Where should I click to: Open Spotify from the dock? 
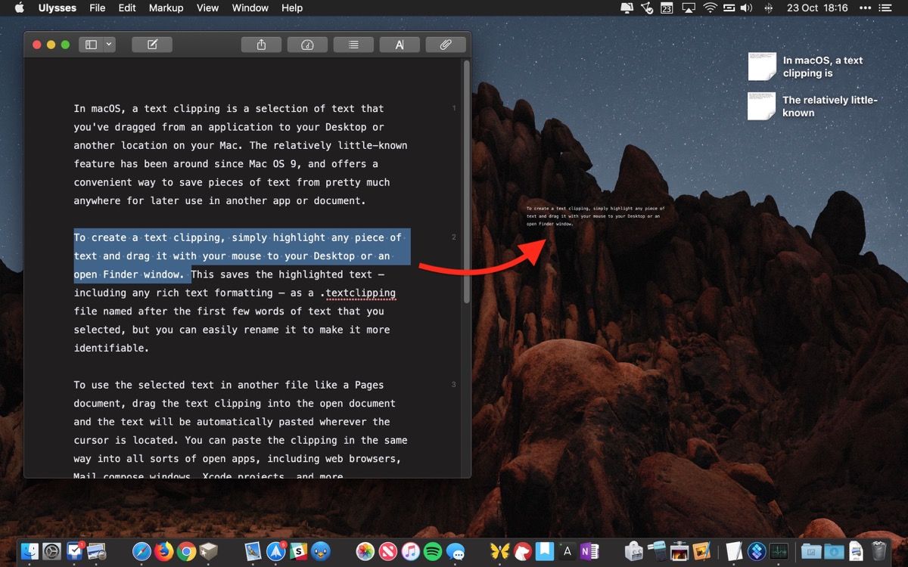(x=432, y=551)
